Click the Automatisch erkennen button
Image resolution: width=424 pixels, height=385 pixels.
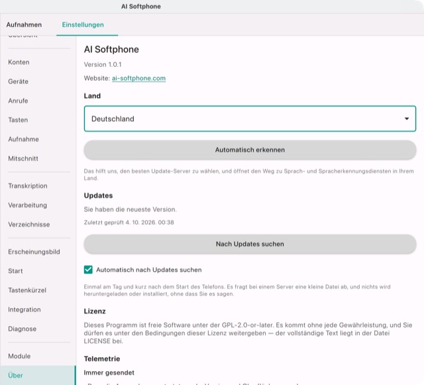(250, 150)
